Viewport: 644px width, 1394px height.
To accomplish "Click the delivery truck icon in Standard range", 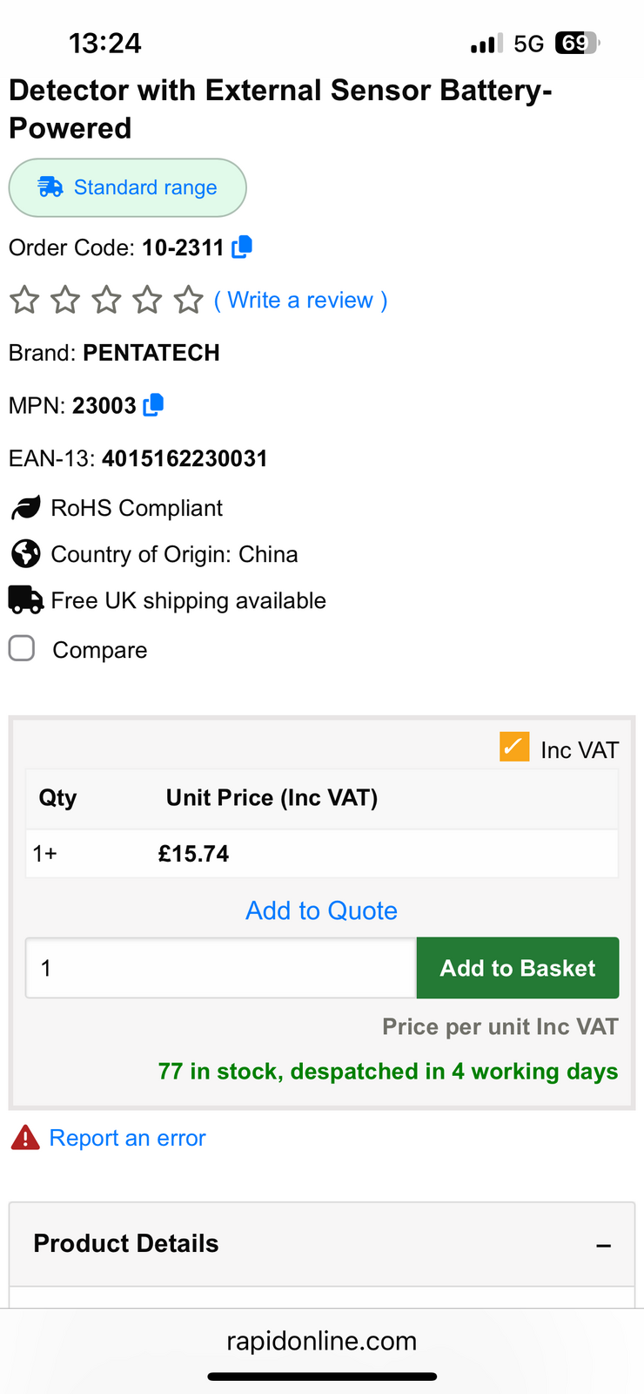I will [50, 187].
